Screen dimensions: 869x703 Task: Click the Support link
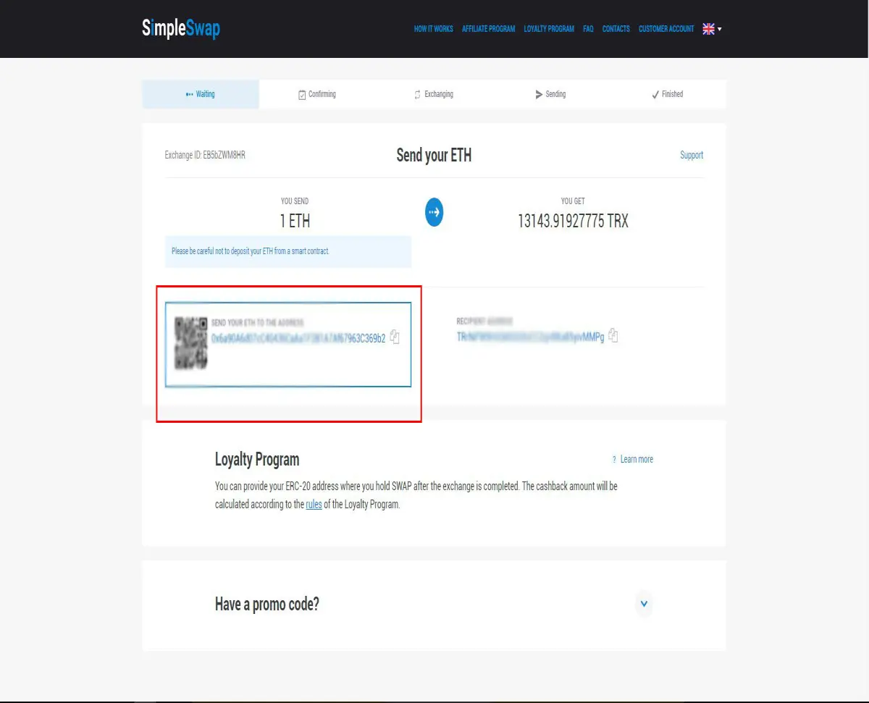(692, 155)
